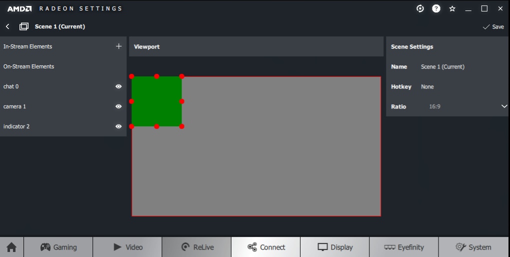Open the updates notification icon
The width and height of the screenshot is (510, 257).
pyautogui.click(x=420, y=9)
